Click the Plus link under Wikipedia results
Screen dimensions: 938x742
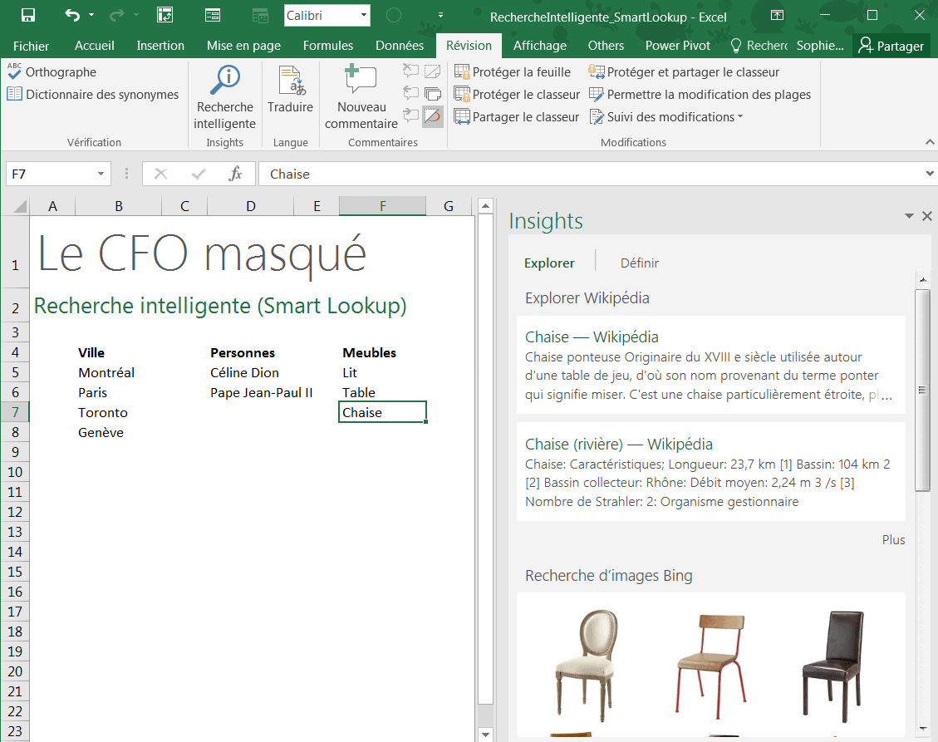893,540
